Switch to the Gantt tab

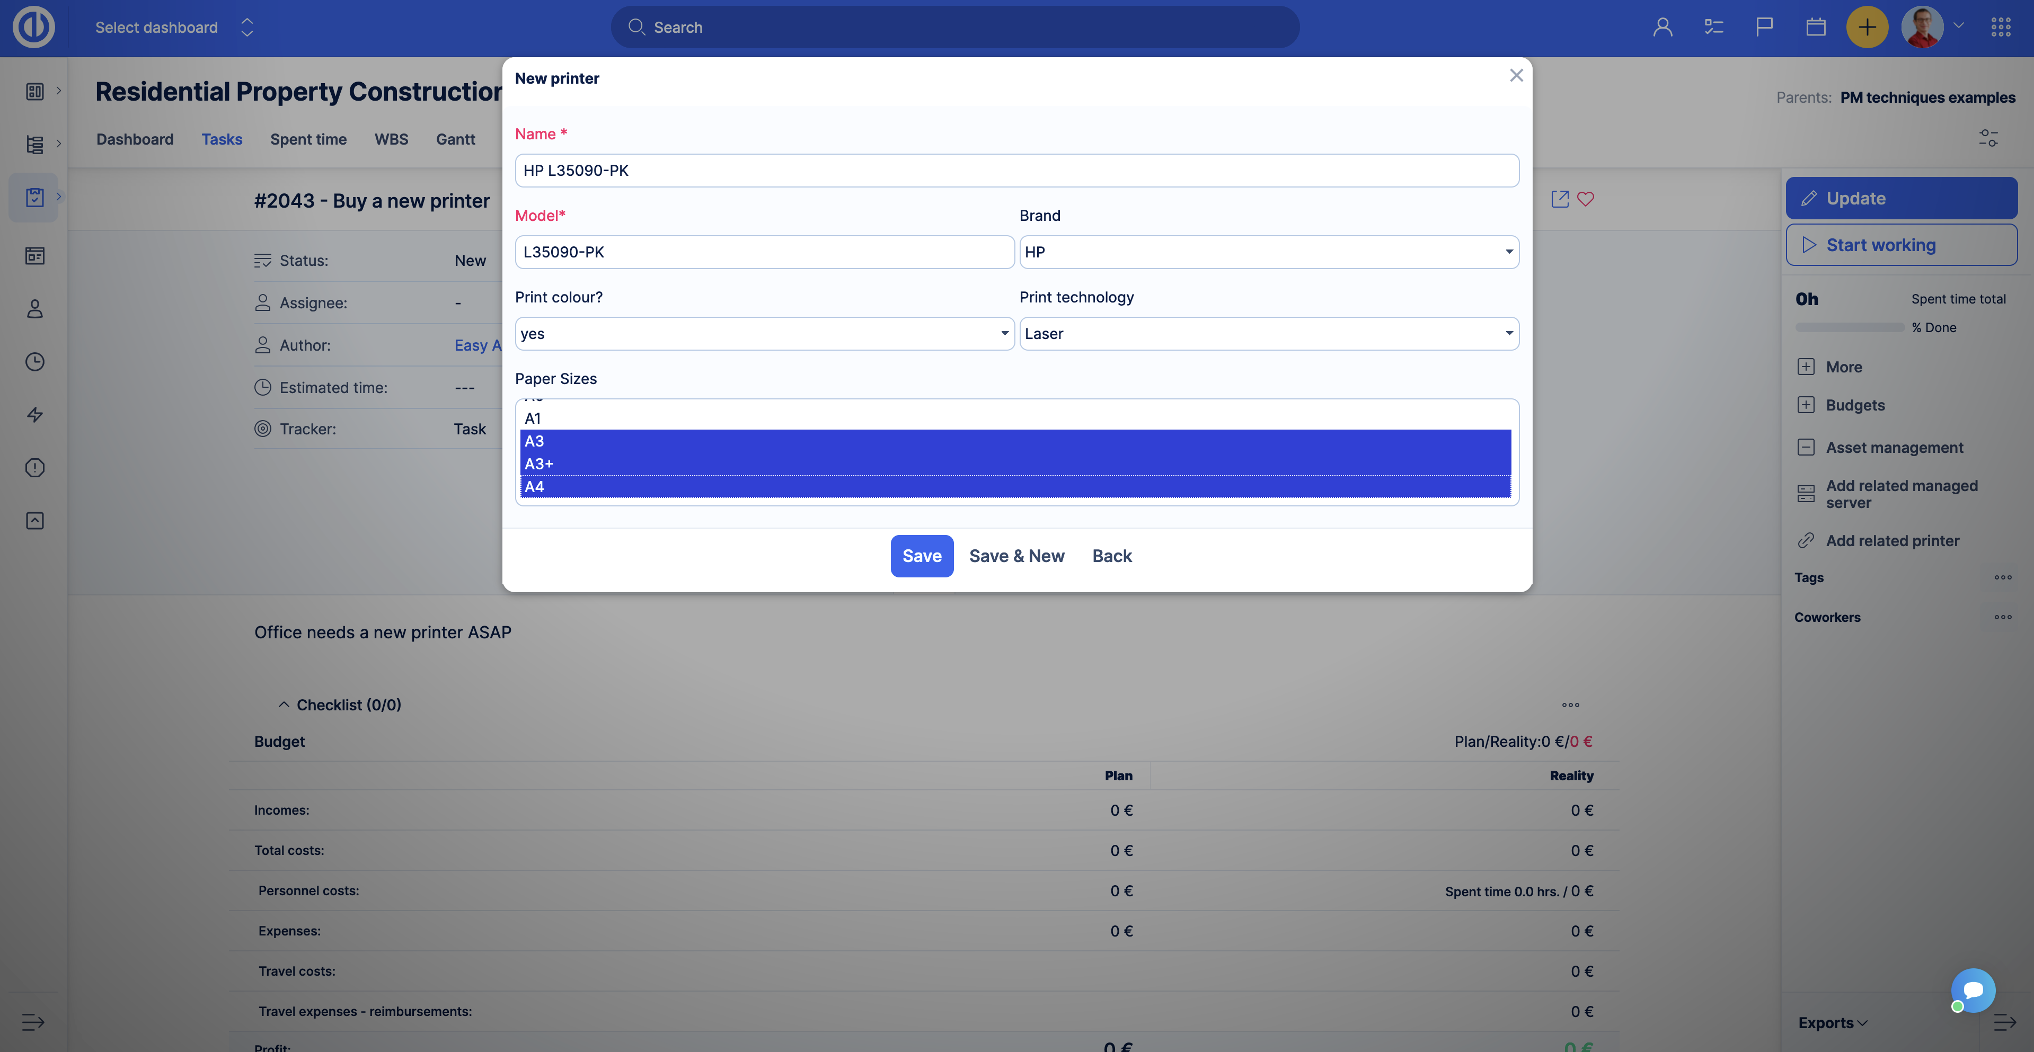pos(455,139)
